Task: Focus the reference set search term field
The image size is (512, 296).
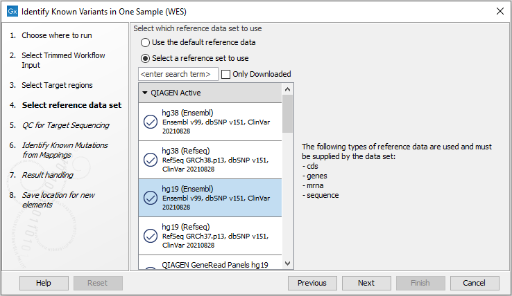Action: pos(178,74)
